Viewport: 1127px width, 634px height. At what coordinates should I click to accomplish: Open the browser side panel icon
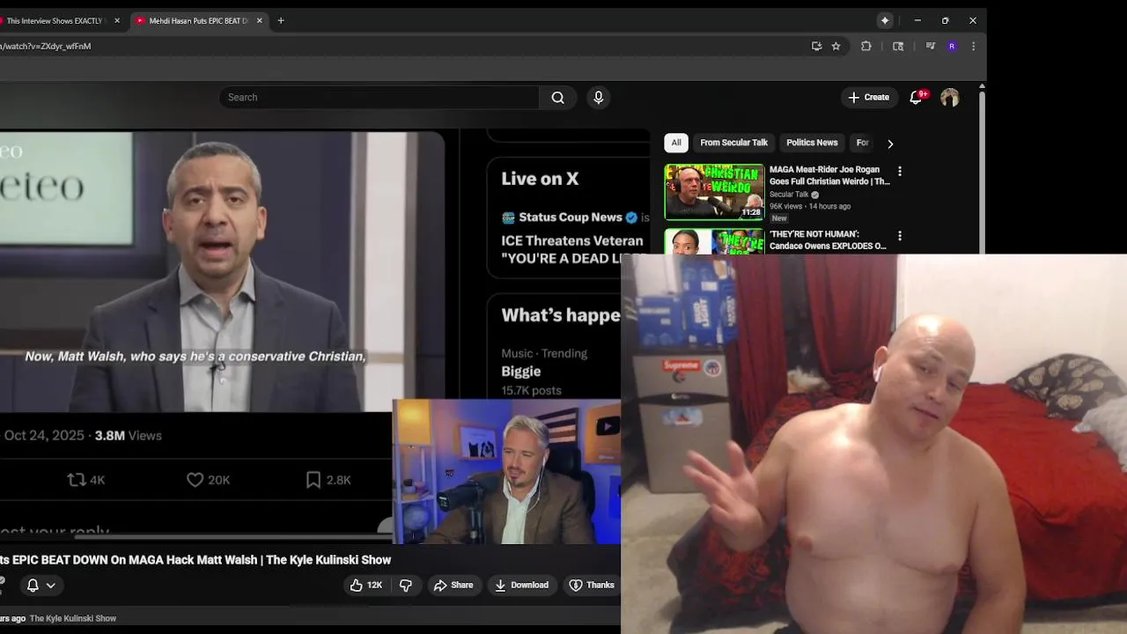pyautogui.click(x=898, y=47)
